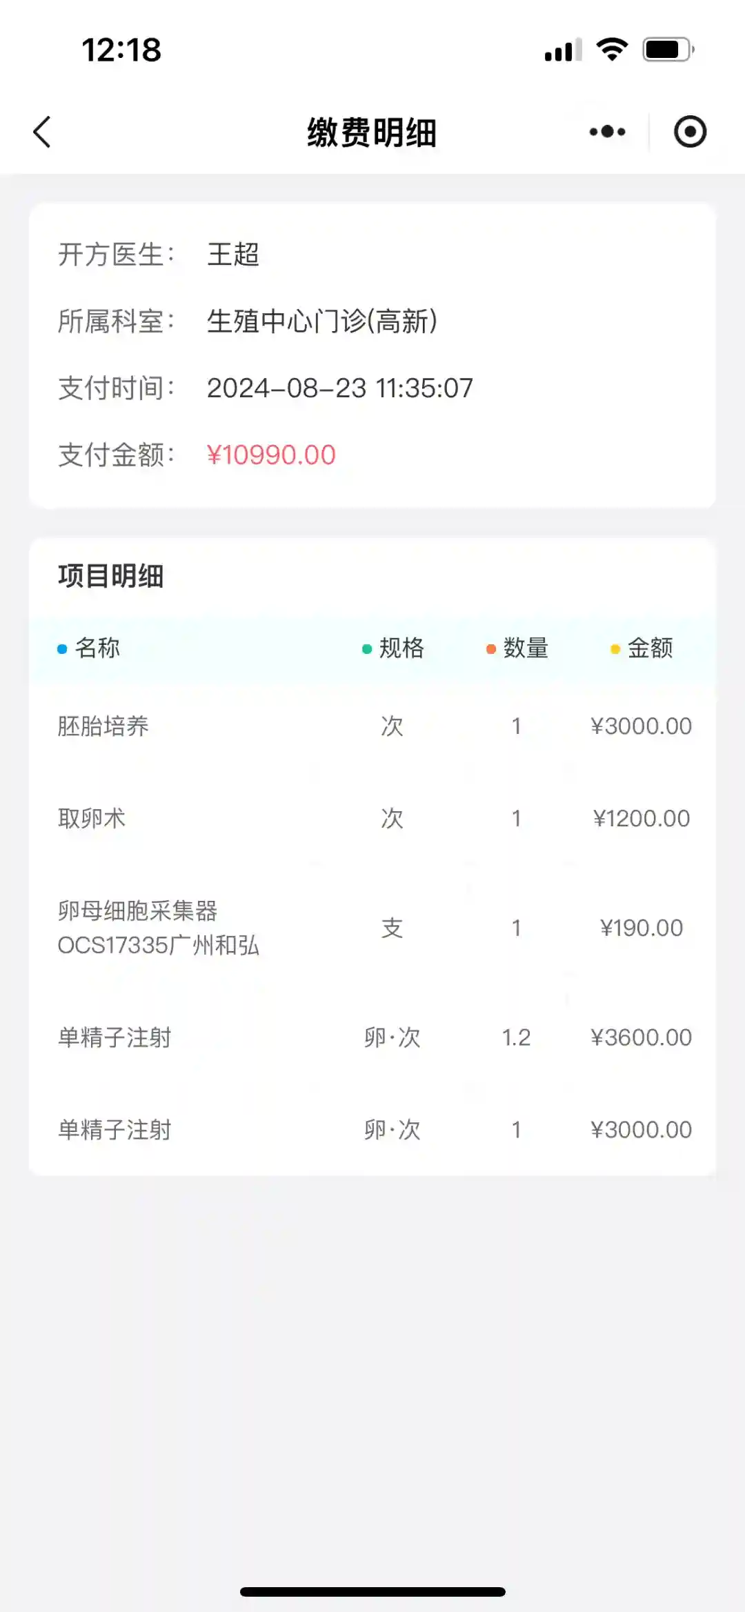Tap the back arrow icon
The width and height of the screenshot is (745, 1612).
(43, 132)
